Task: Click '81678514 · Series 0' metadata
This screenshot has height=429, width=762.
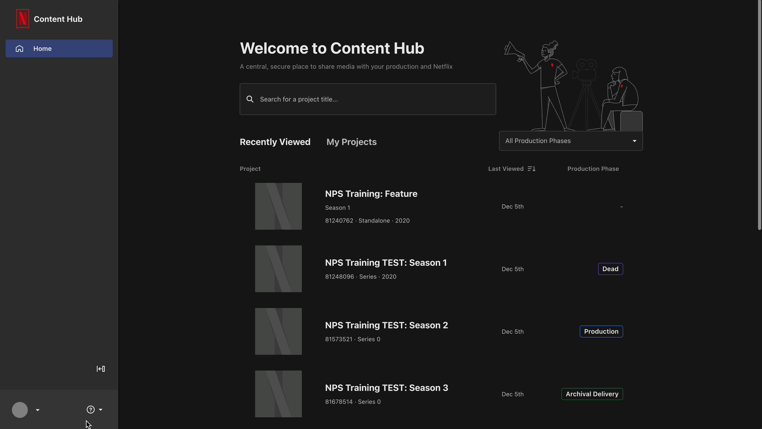Action: 353,402
